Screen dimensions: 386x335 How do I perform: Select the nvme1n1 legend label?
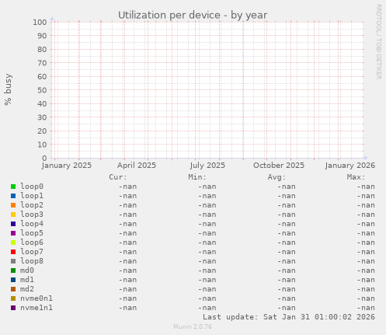click(x=37, y=308)
